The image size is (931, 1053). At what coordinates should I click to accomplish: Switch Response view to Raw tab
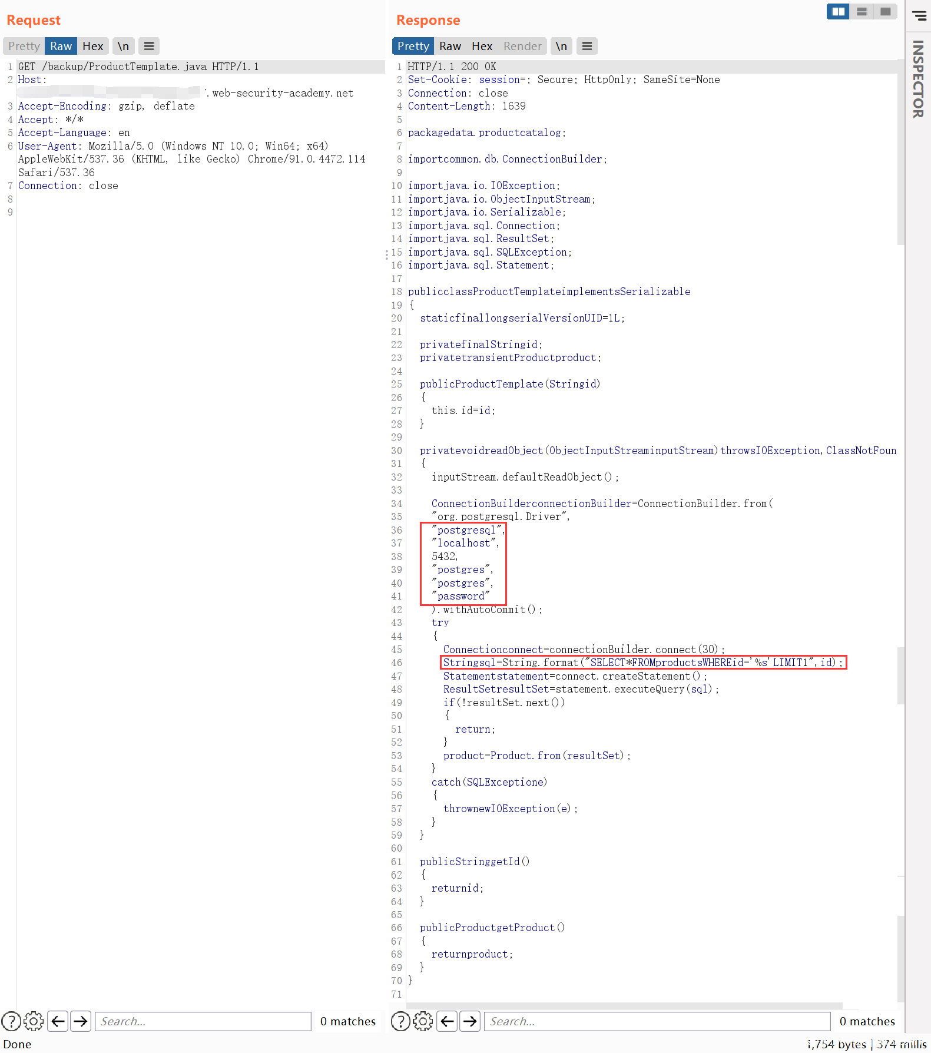(x=450, y=46)
